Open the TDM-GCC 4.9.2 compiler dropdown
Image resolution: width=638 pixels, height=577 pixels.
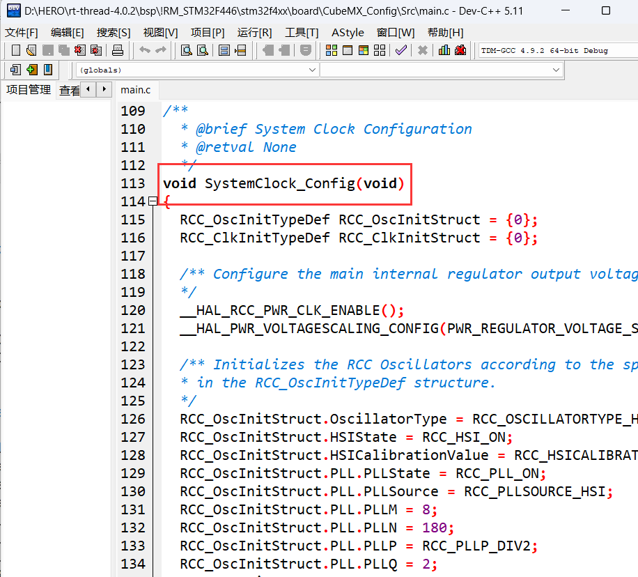pyautogui.click(x=558, y=50)
